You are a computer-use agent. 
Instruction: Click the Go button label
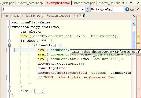click(x=132, y=10)
